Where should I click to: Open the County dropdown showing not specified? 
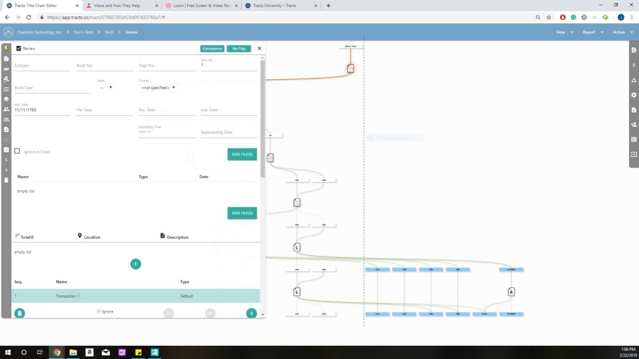tap(158, 87)
